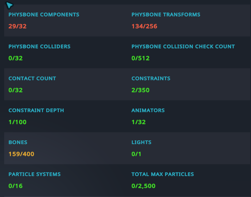Viewport: 251px width, 197px height.
Task: Click the 134/256 PhysBone Transforms value
Action: click(144, 26)
